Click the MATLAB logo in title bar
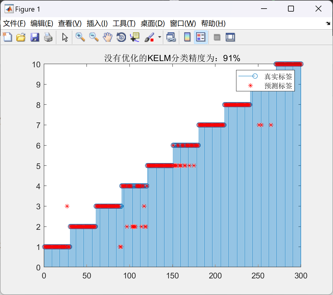Viewport: 333px width, 295px height. [9, 9]
